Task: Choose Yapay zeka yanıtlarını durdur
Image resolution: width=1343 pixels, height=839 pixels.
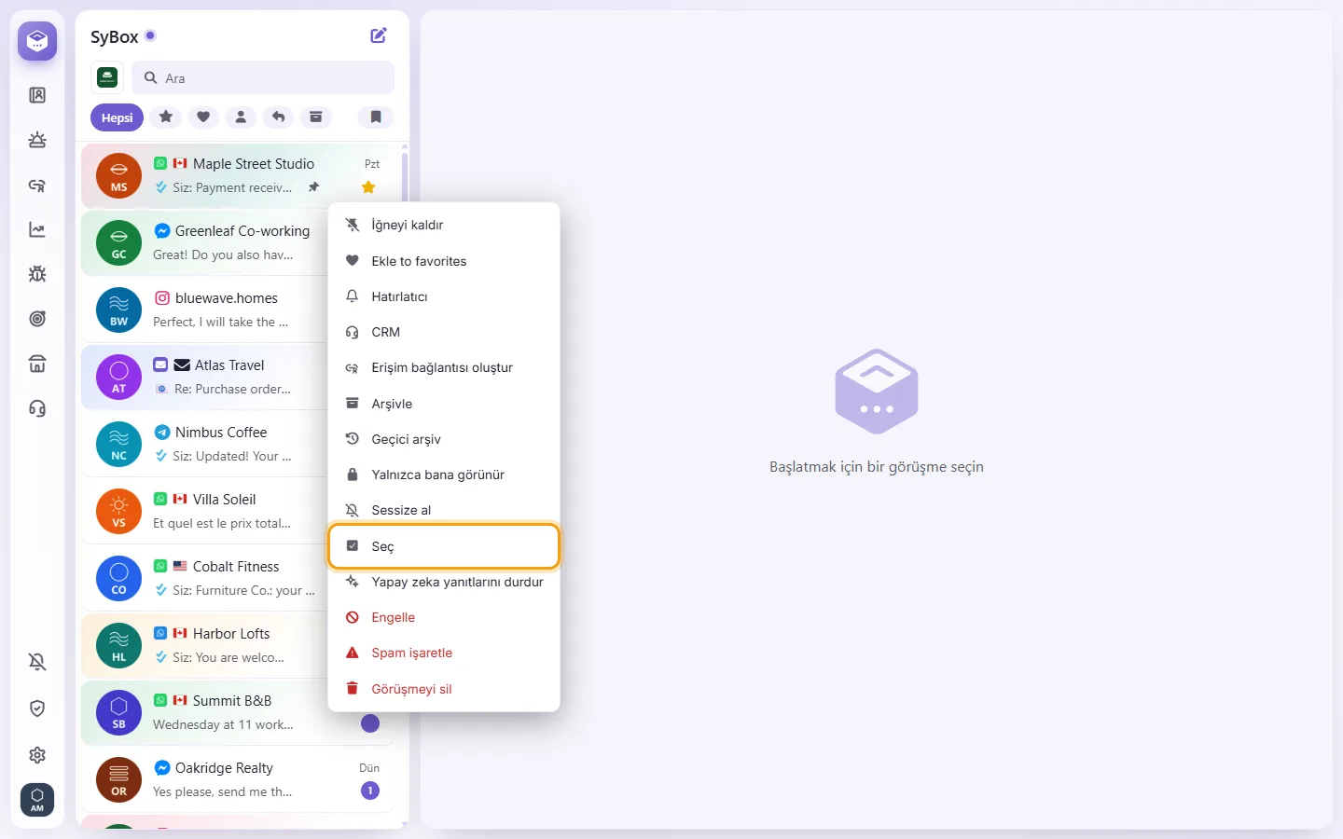Action: point(444,582)
